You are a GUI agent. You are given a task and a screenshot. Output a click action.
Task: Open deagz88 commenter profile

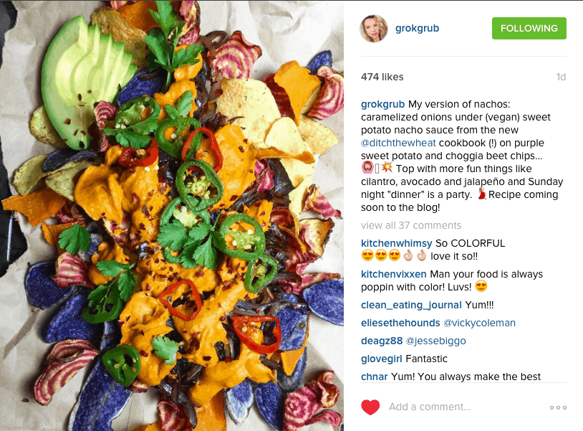[x=382, y=341]
